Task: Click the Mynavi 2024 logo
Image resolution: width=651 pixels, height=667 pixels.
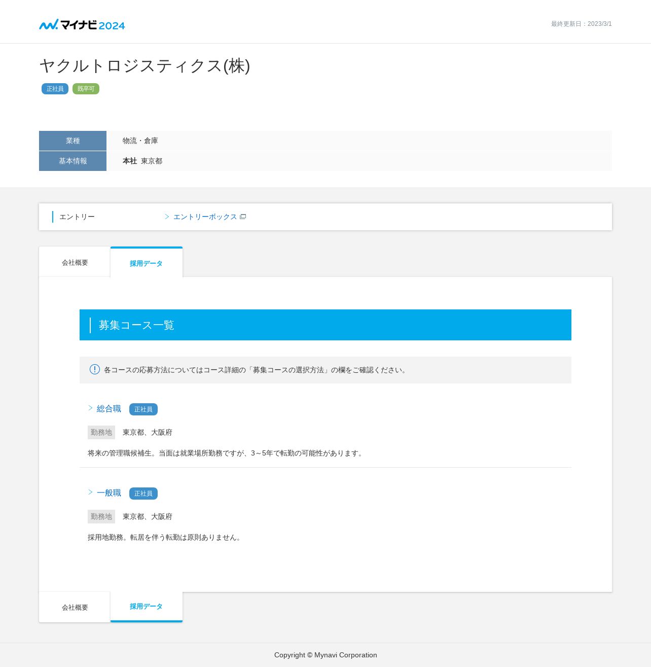Action: (82, 24)
